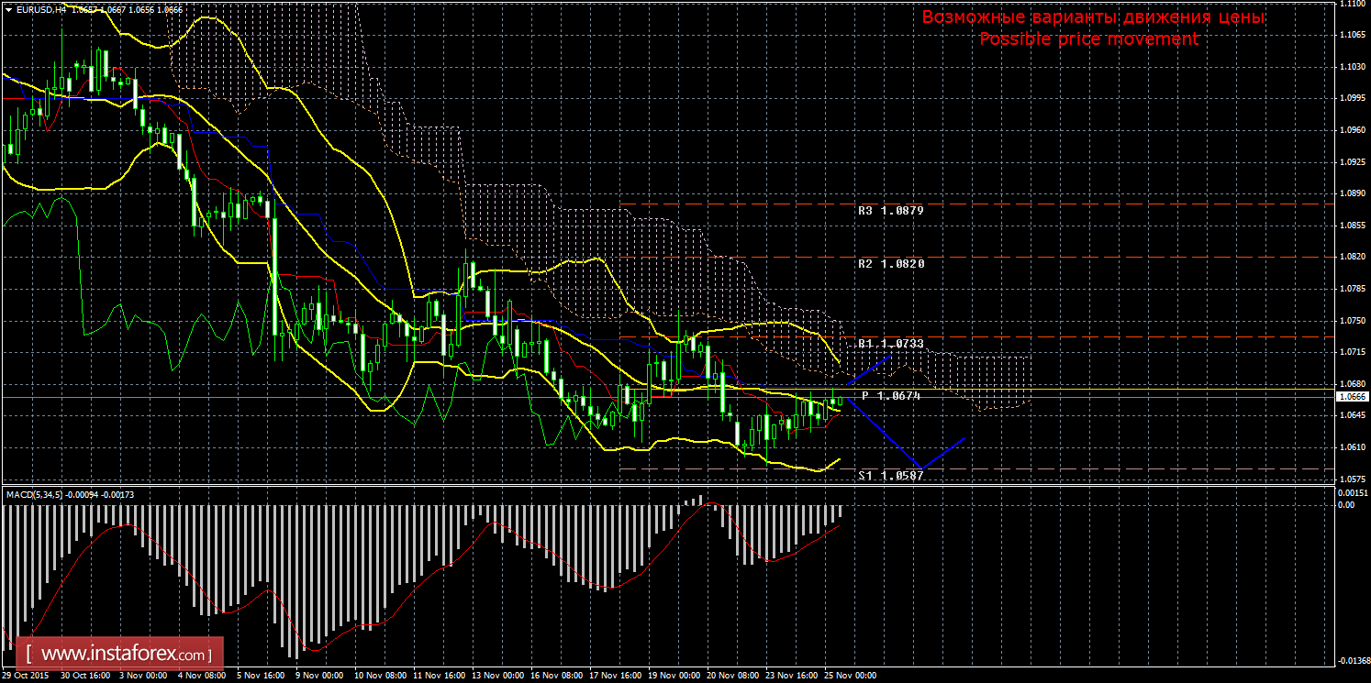
Task: Click the 29 Oct 2015 date label
Action: (x=26, y=675)
